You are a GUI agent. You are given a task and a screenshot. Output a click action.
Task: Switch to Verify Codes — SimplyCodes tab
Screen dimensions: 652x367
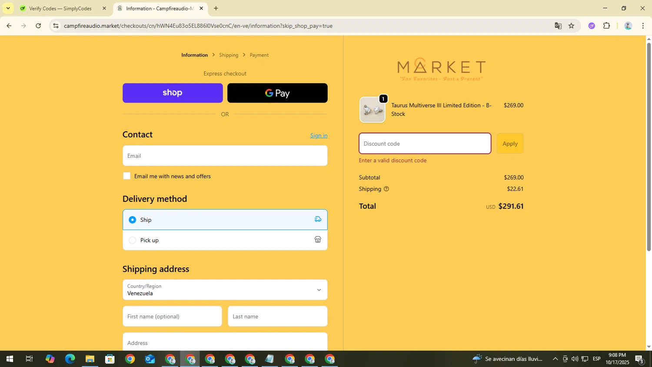coord(60,8)
